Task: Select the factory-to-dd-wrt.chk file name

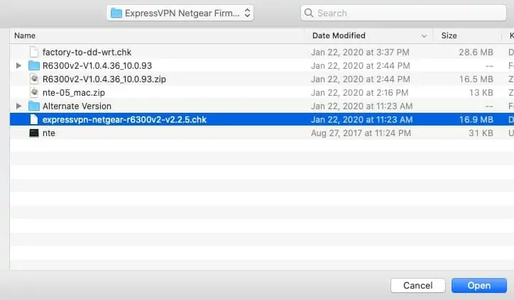Action: click(x=87, y=52)
